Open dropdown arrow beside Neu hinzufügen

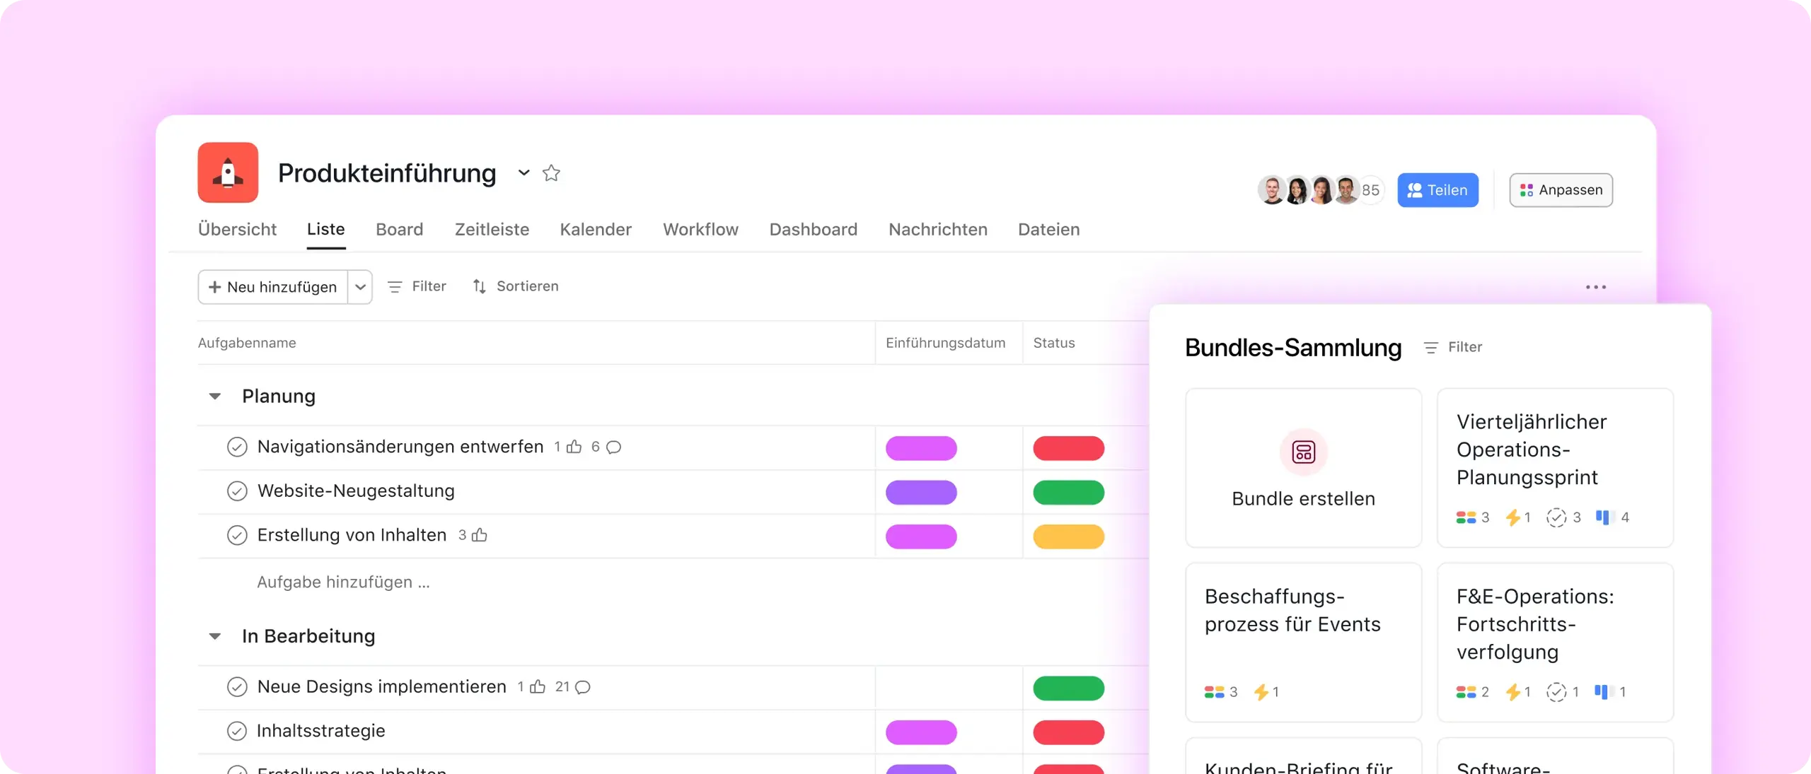pyautogui.click(x=360, y=287)
